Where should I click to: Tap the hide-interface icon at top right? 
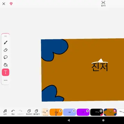click(x=103, y=4)
